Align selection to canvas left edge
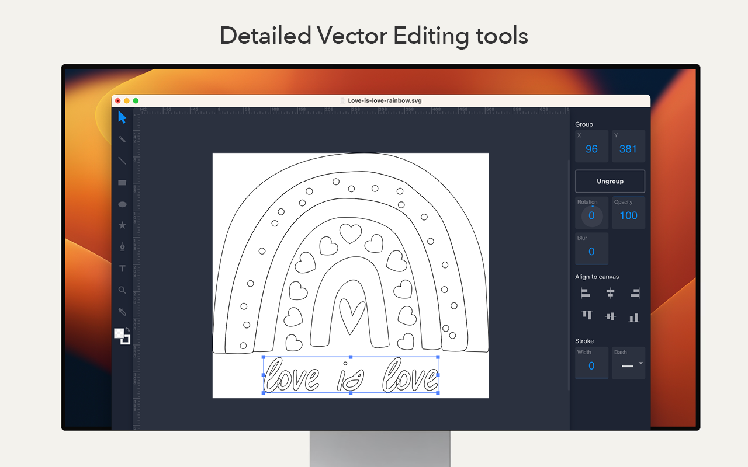The height and width of the screenshot is (467, 748). click(586, 293)
